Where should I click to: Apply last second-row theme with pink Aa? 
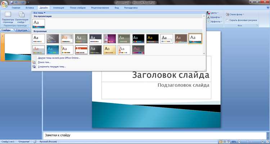tap(138, 50)
